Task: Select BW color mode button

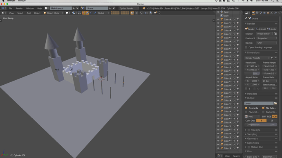Action: pyautogui.click(x=264, y=117)
